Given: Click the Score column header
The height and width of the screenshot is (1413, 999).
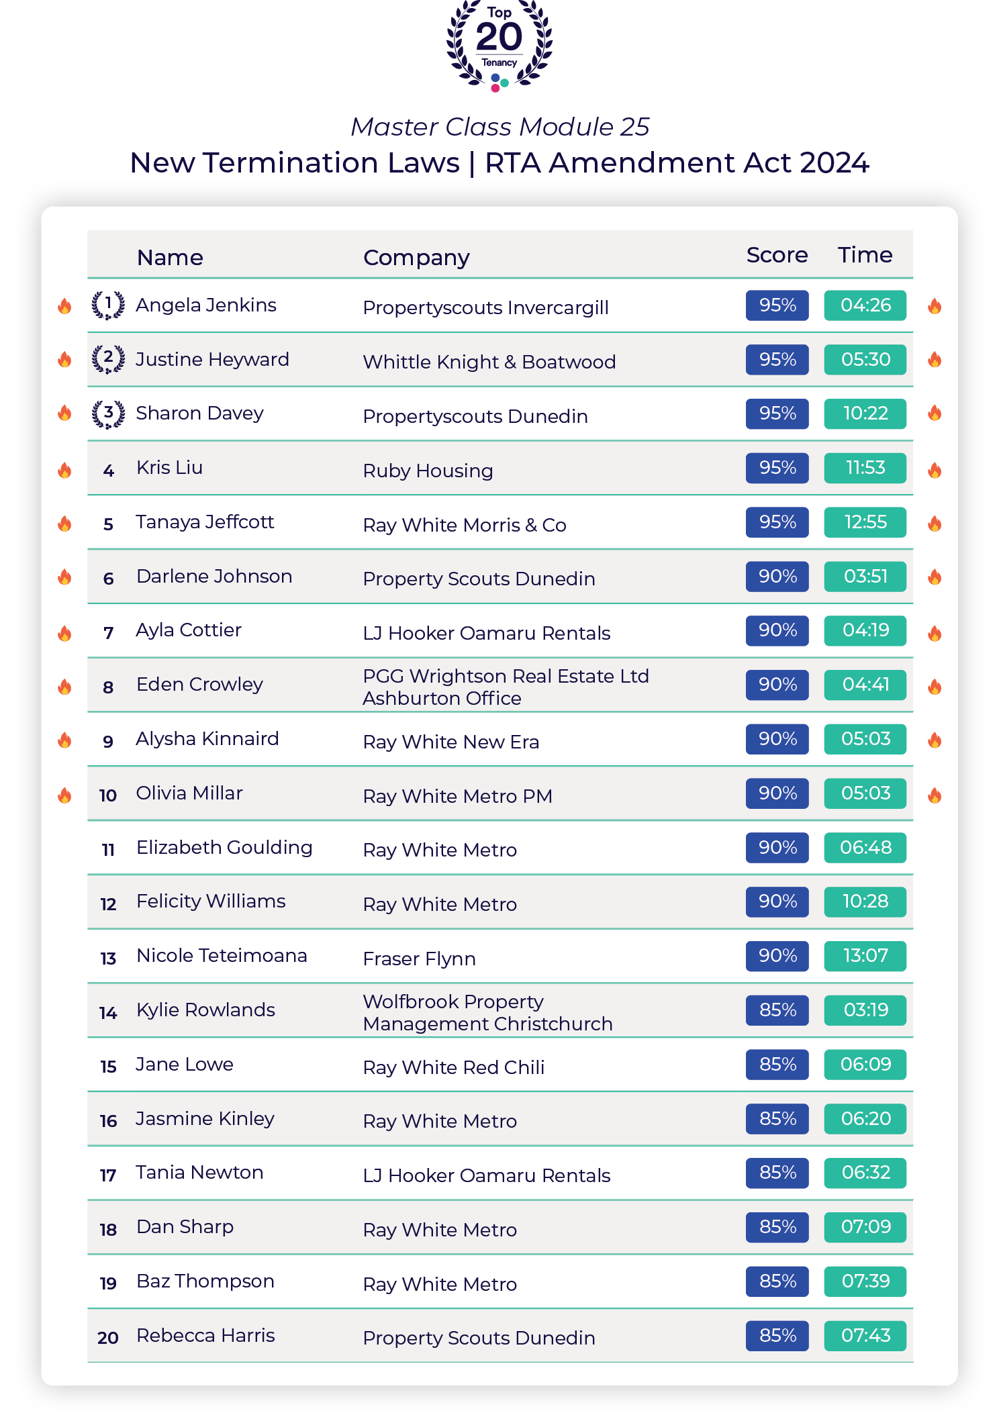Looking at the screenshot, I should 777,255.
